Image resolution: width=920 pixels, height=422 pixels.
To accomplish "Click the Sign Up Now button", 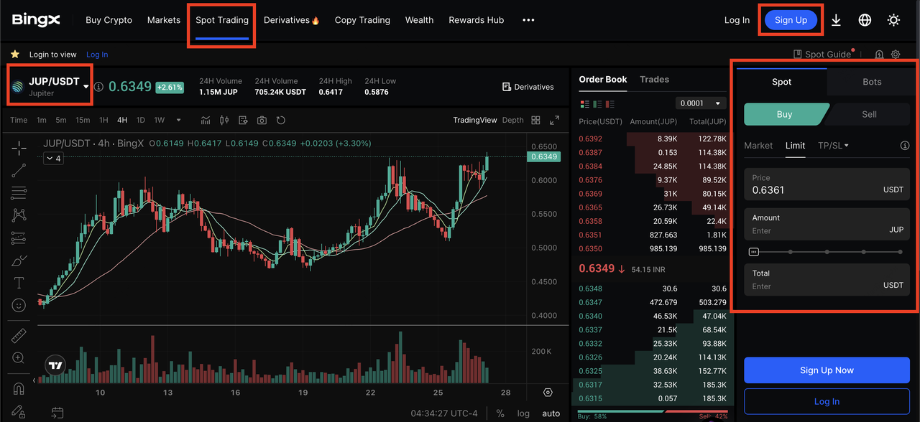I will point(827,370).
